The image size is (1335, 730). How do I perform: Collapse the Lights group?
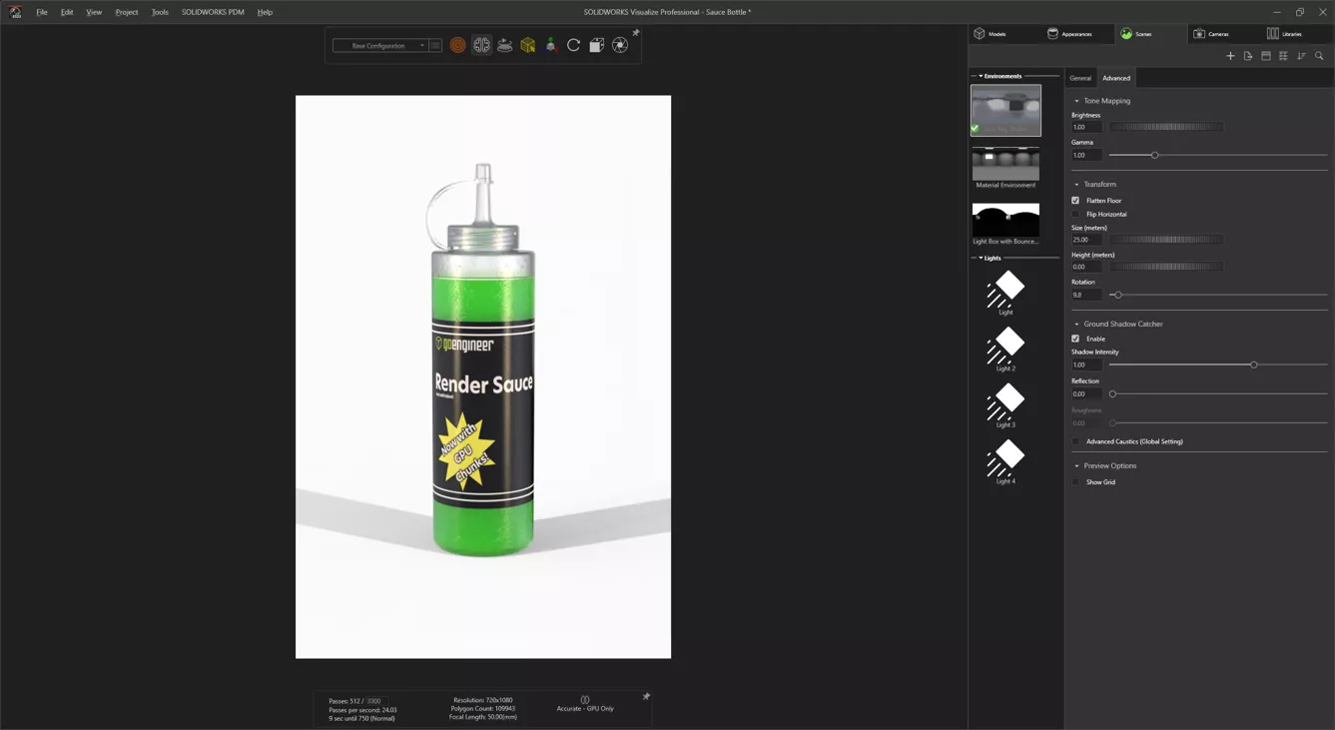coord(981,258)
